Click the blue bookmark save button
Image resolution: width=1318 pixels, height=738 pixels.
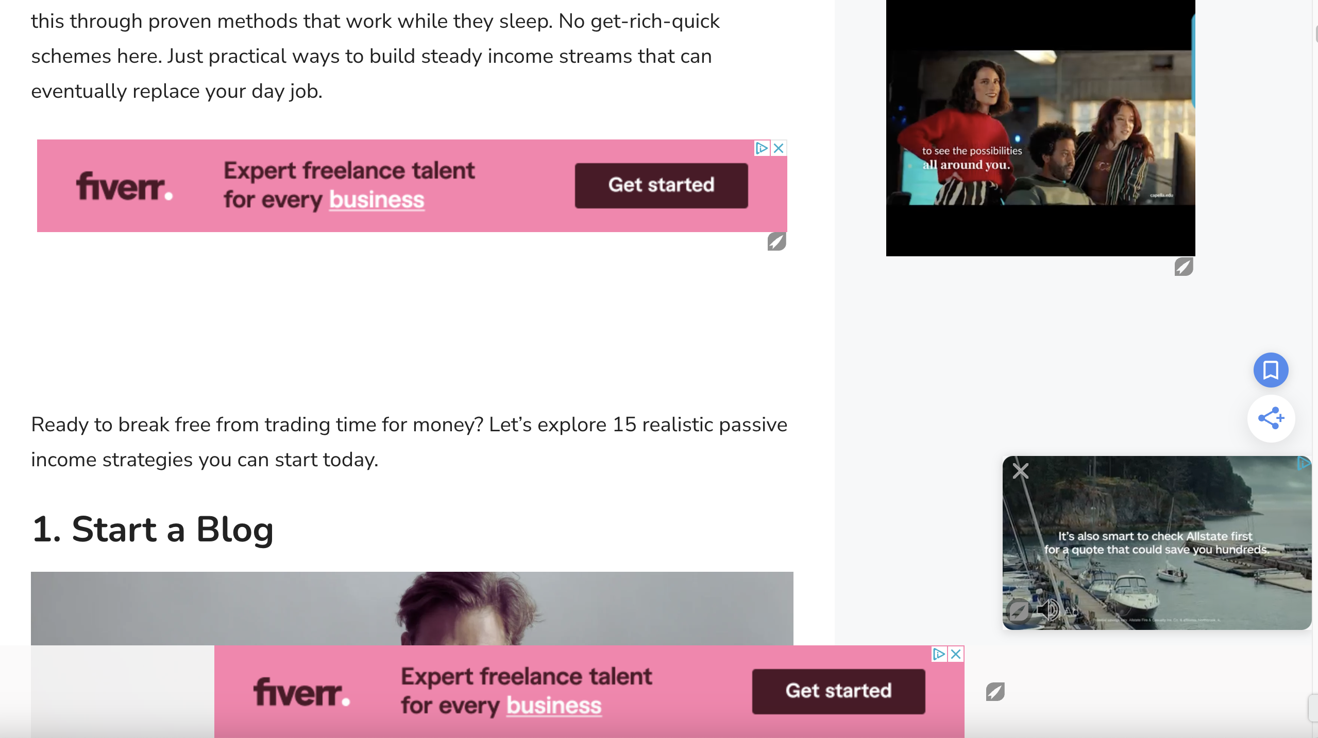[1271, 370]
